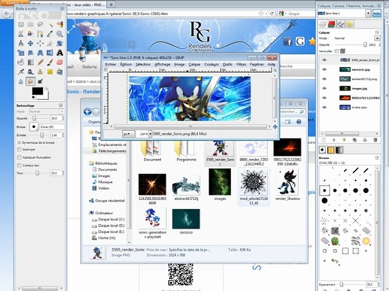Switch to the patterns tab in brushes dock
Image resolution: width=389 pixels, height=291 pixels.
[331, 150]
